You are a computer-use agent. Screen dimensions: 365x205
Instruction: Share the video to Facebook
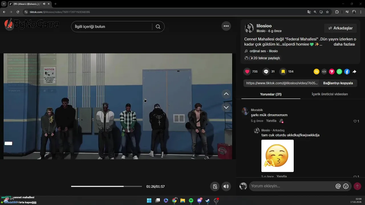[347, 72]
